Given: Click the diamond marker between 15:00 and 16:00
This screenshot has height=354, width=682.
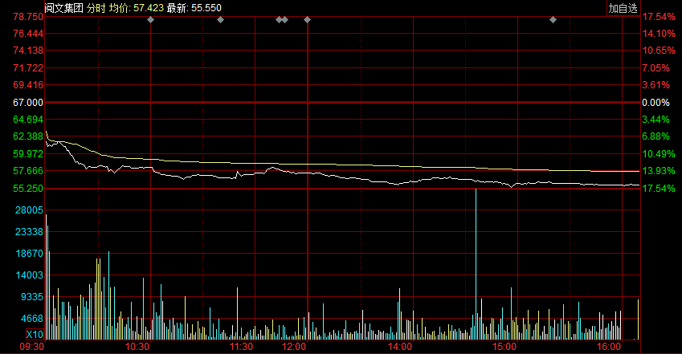Looking at the screenshot, I should pyautogui.click(x=553, y=19).
